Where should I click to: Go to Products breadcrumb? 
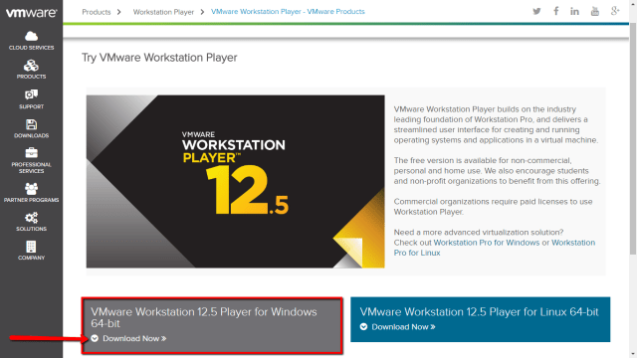coord(97,12)
